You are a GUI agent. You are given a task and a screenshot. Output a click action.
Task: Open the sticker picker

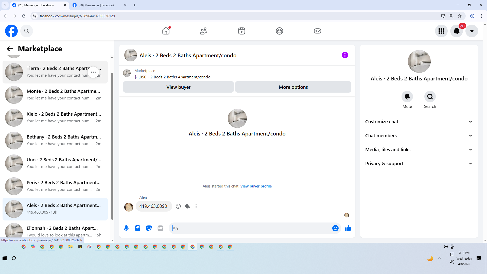coord(149,228)
